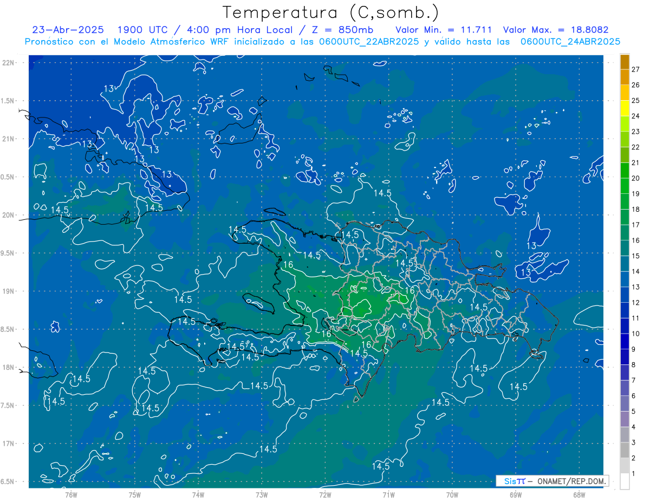Click the "18N" latitude axis label
The height and width of the screenshot is (502, 650).
tap(9, 367)
